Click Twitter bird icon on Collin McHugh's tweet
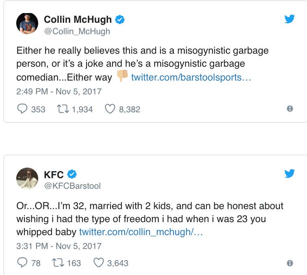The height and width of the screenshot is (275, 307). tap(290, 19)
